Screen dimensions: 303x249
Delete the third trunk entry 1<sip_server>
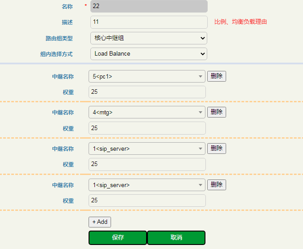(216, 149)
